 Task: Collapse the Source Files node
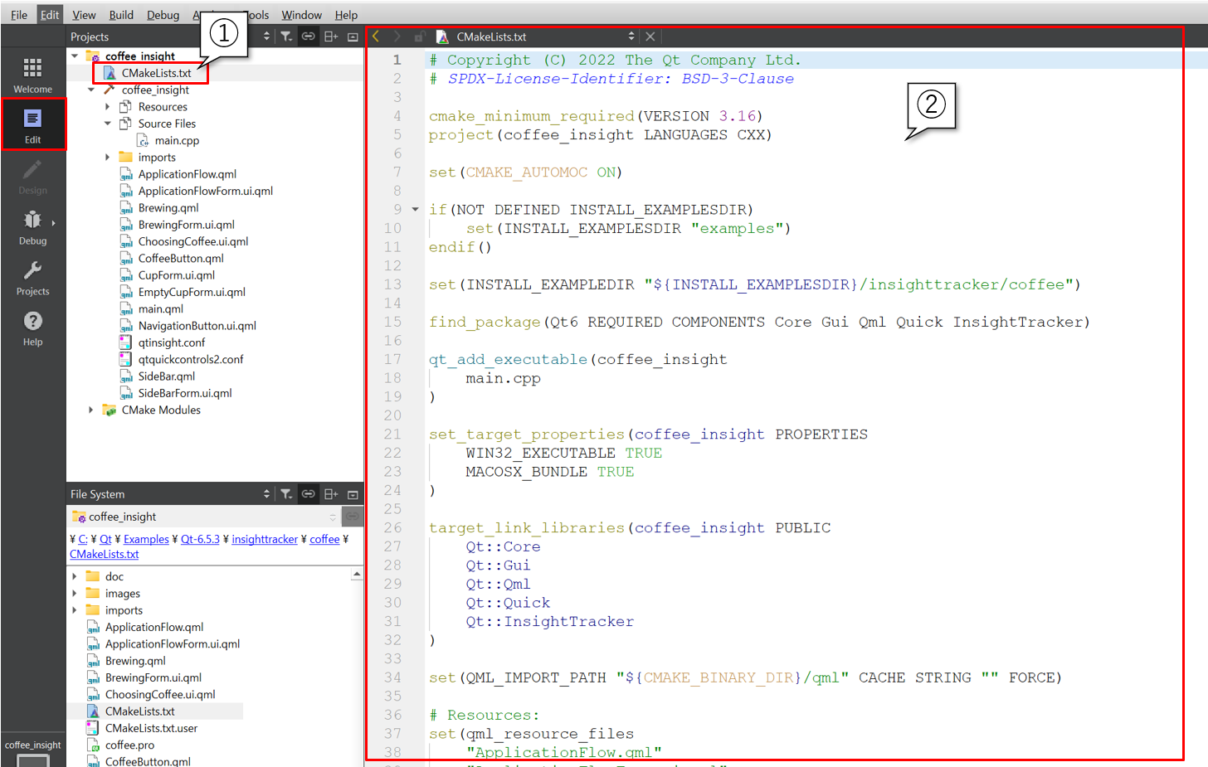pyautogui.click(x=107, y=124)
